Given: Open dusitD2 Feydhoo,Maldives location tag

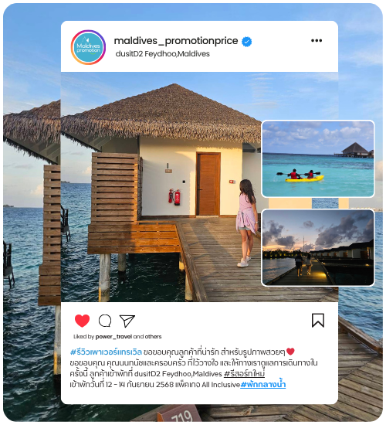Looking at the screenshot, I should click(x=163, y=54).
